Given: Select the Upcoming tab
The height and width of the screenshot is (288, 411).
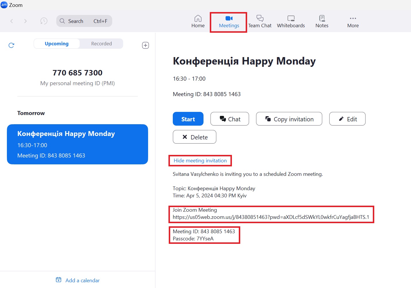Looking at the screenshot, I should click(x=57, y=44).
